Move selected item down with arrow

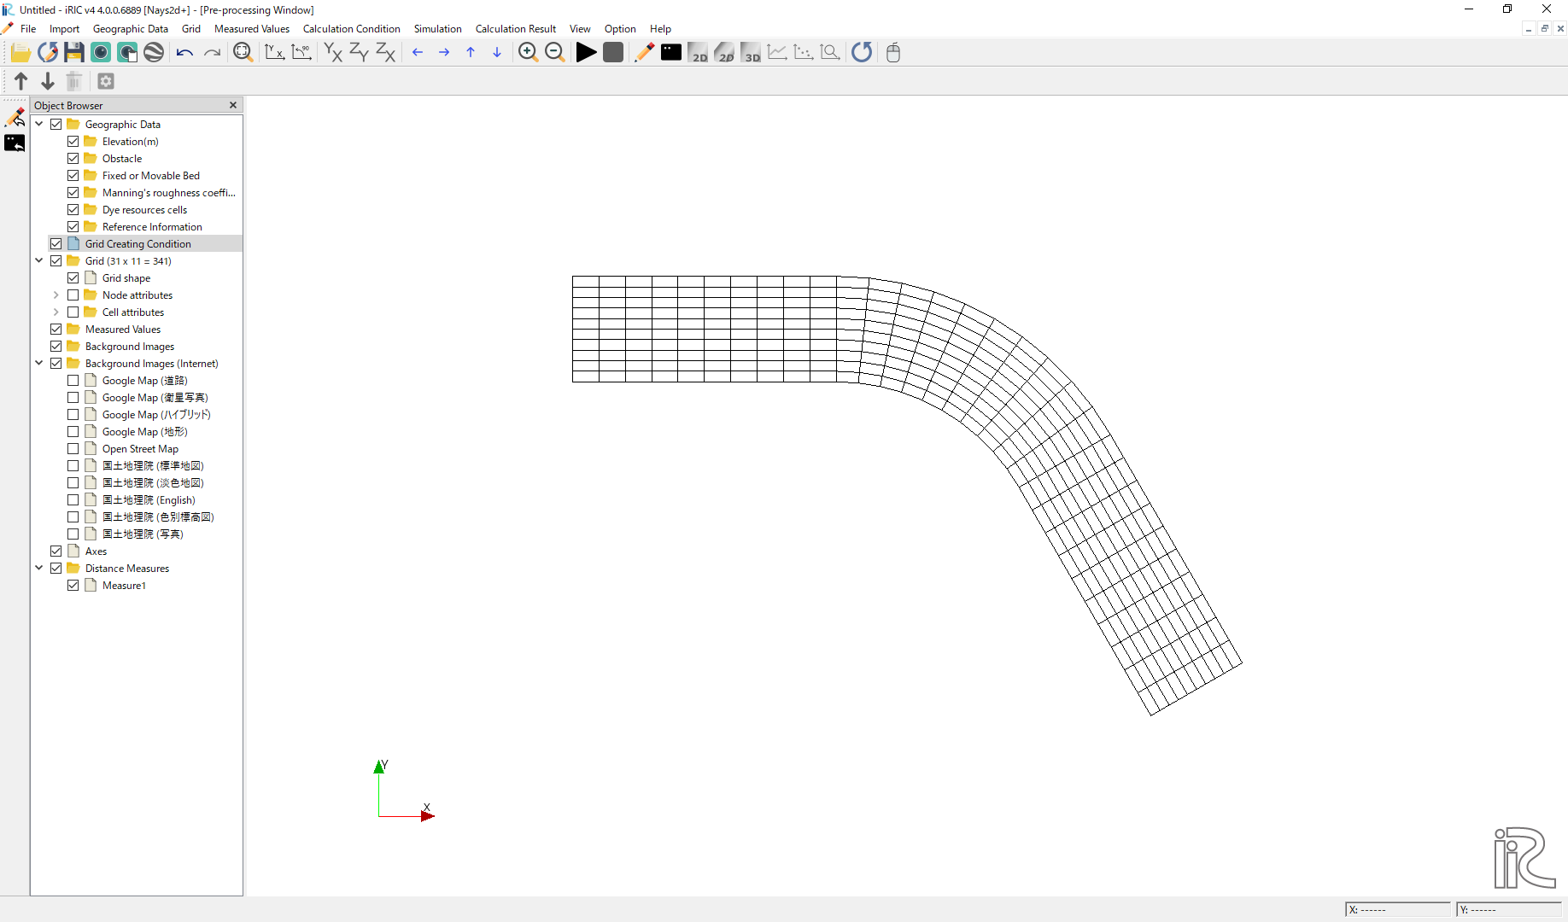pos(48,81)
